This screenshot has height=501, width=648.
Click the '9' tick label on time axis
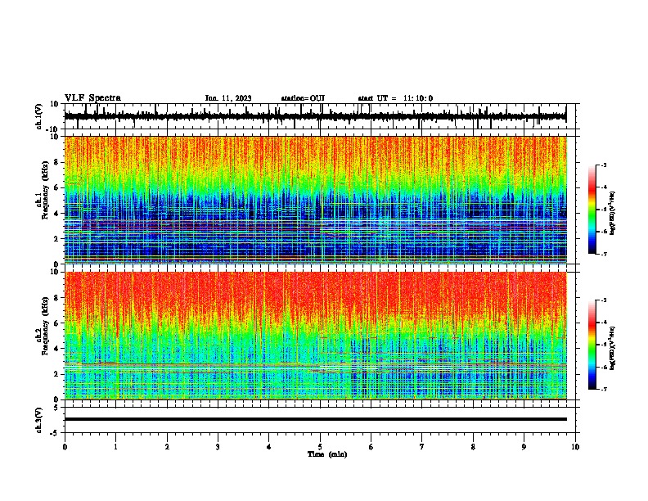tap(524, 447)
